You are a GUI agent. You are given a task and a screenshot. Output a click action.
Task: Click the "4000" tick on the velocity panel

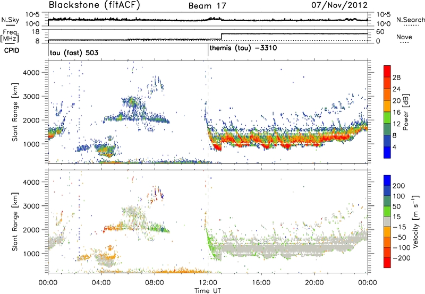[x=31, y=182]
